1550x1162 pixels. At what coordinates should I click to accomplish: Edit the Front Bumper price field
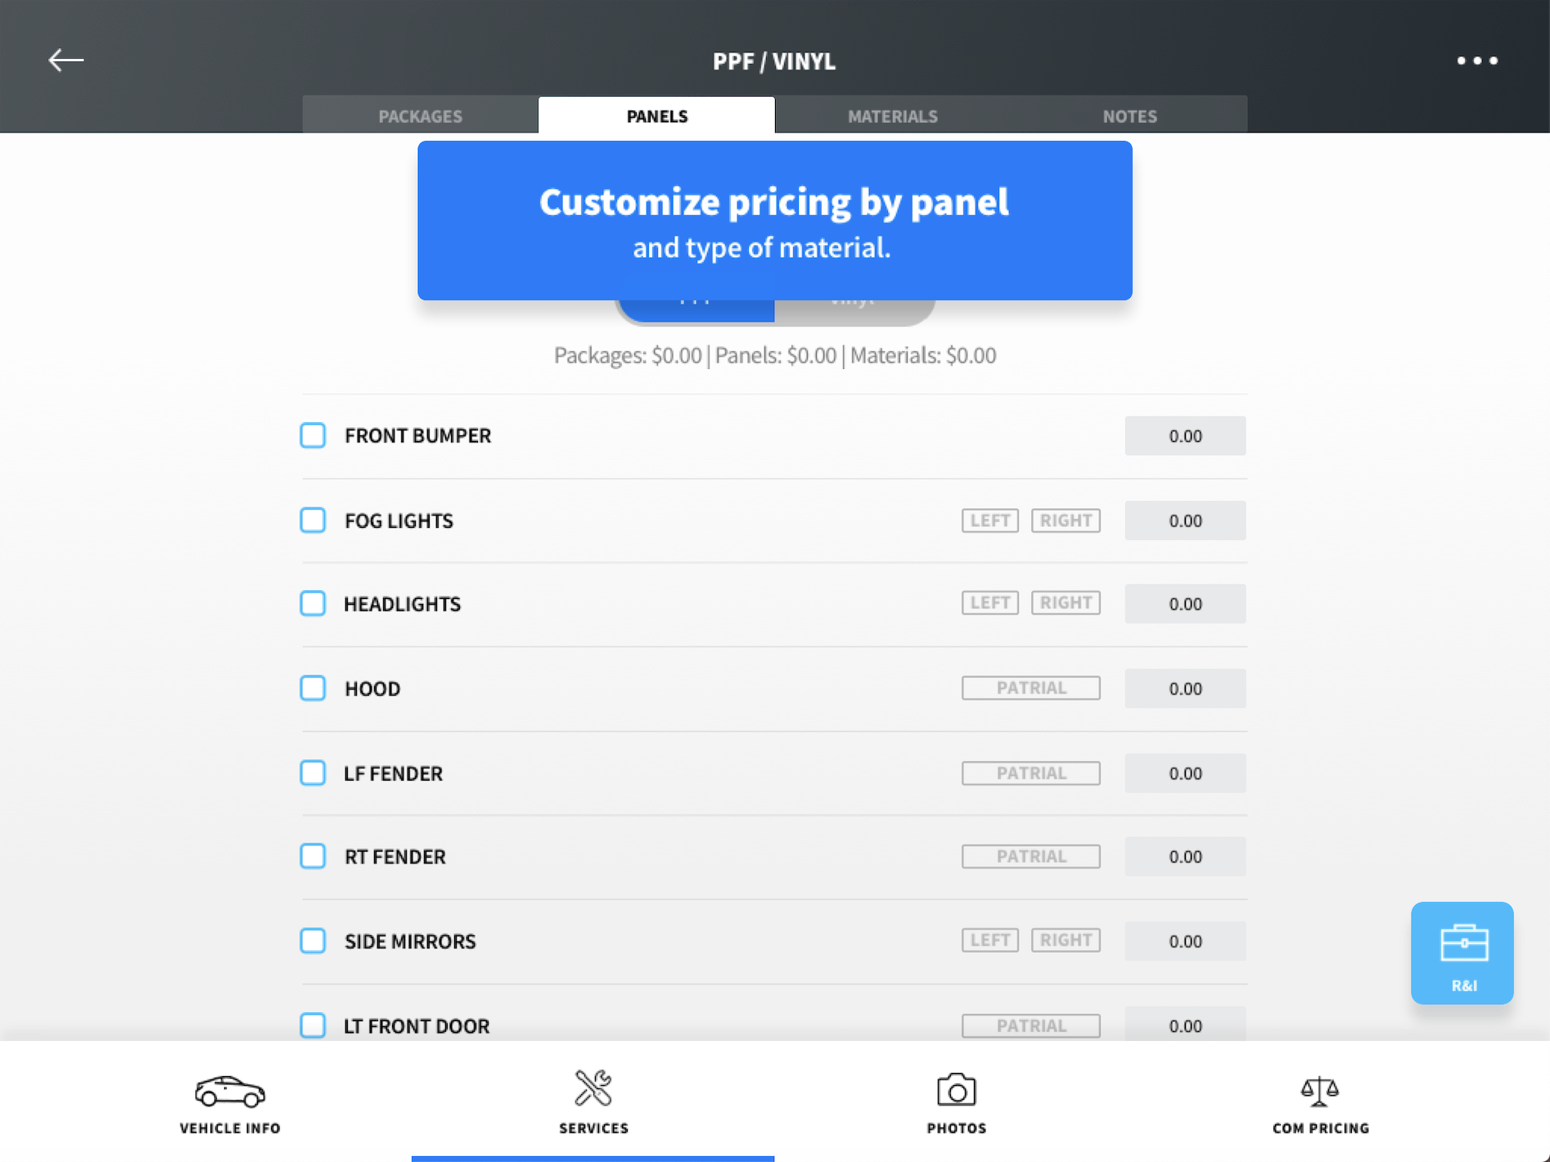[1185, 436]
